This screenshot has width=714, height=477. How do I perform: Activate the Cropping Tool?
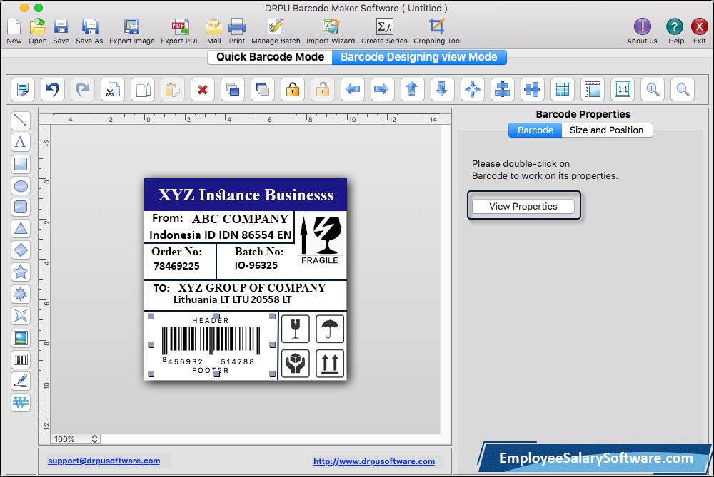click(437, 31)
